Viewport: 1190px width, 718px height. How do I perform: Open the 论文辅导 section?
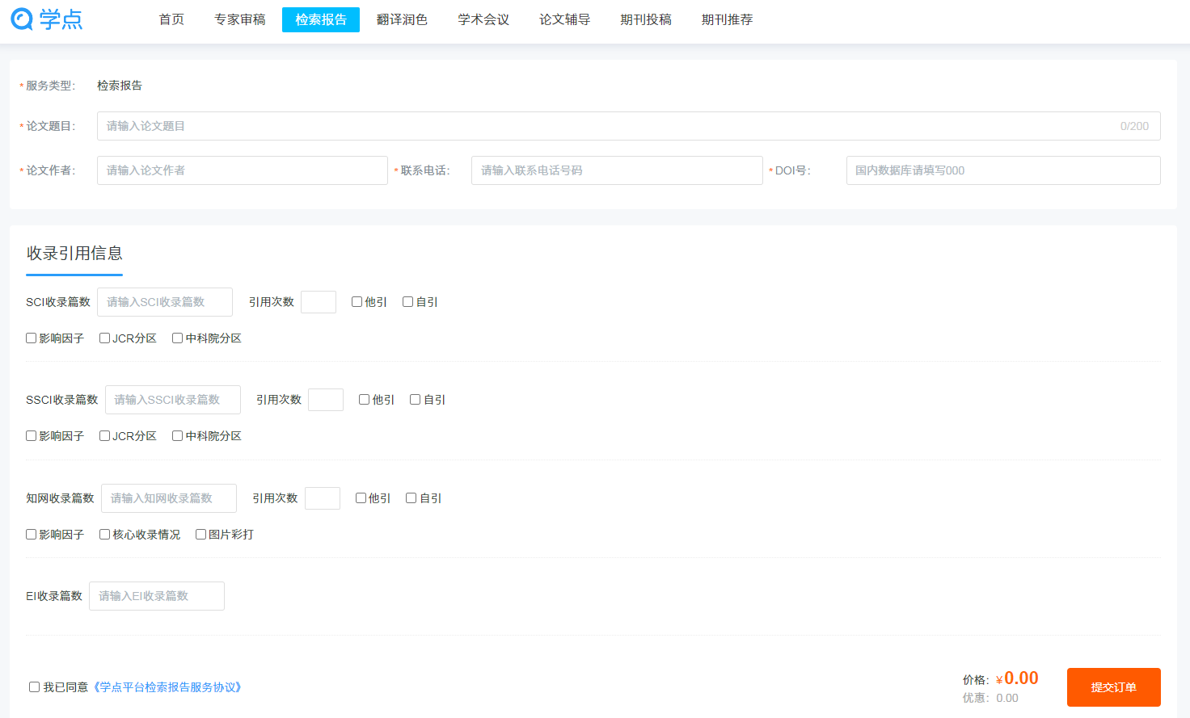coord(564,19)
